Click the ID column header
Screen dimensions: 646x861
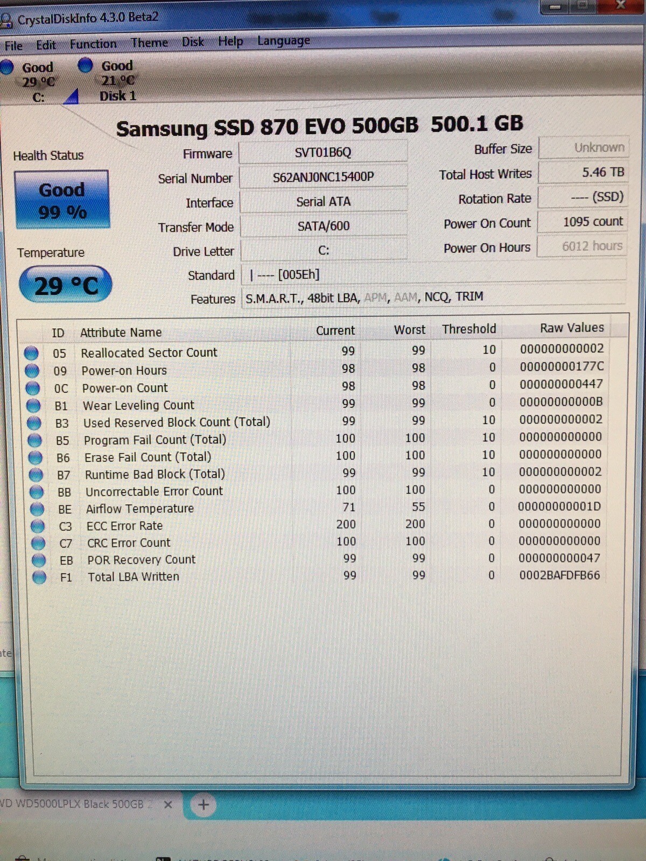(x=58, y=333)
